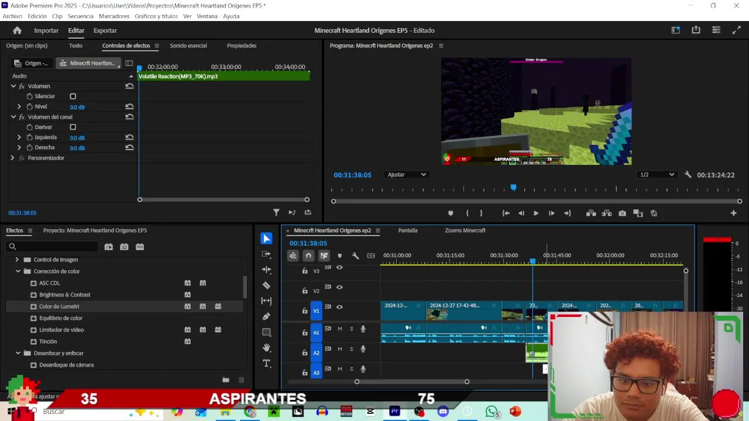The width and height of the screenshot is (749, 421).
Task: Select the Rectangle shape tool
Action: point(266,332)
